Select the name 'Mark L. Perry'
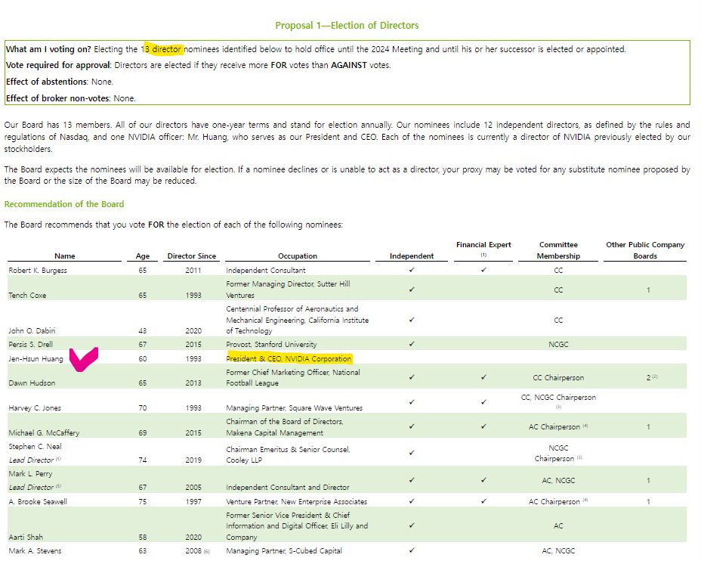Screen dimensions: 701x564 (30, 474)
